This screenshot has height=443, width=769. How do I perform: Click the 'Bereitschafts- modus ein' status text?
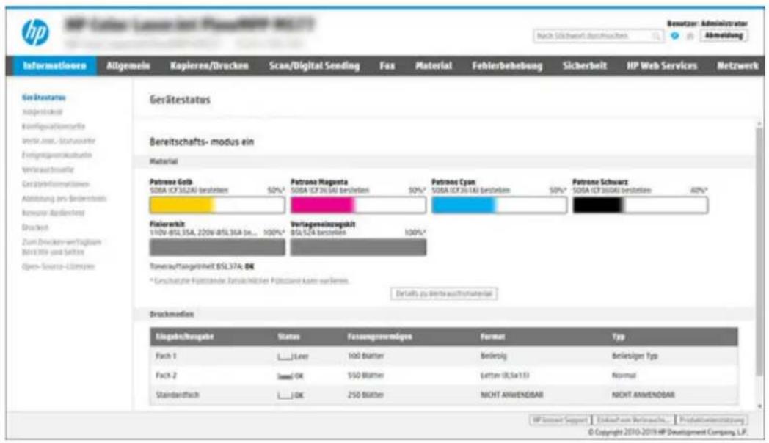[x=202, y=142]
